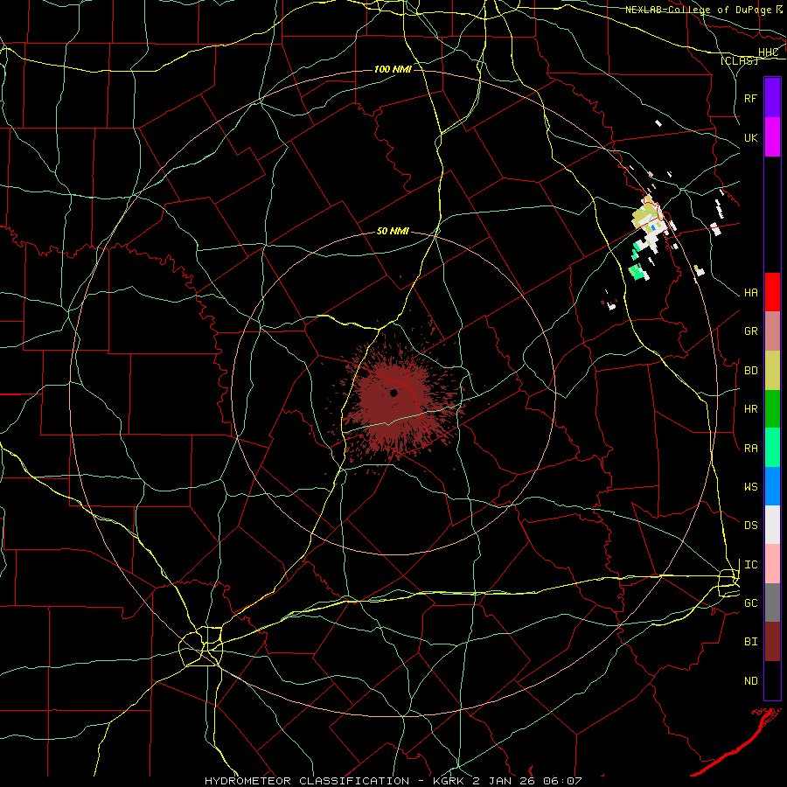Click the '[CLAS]' label under HHC
Screen dimensions: 787x787
[x=739, y=60]
